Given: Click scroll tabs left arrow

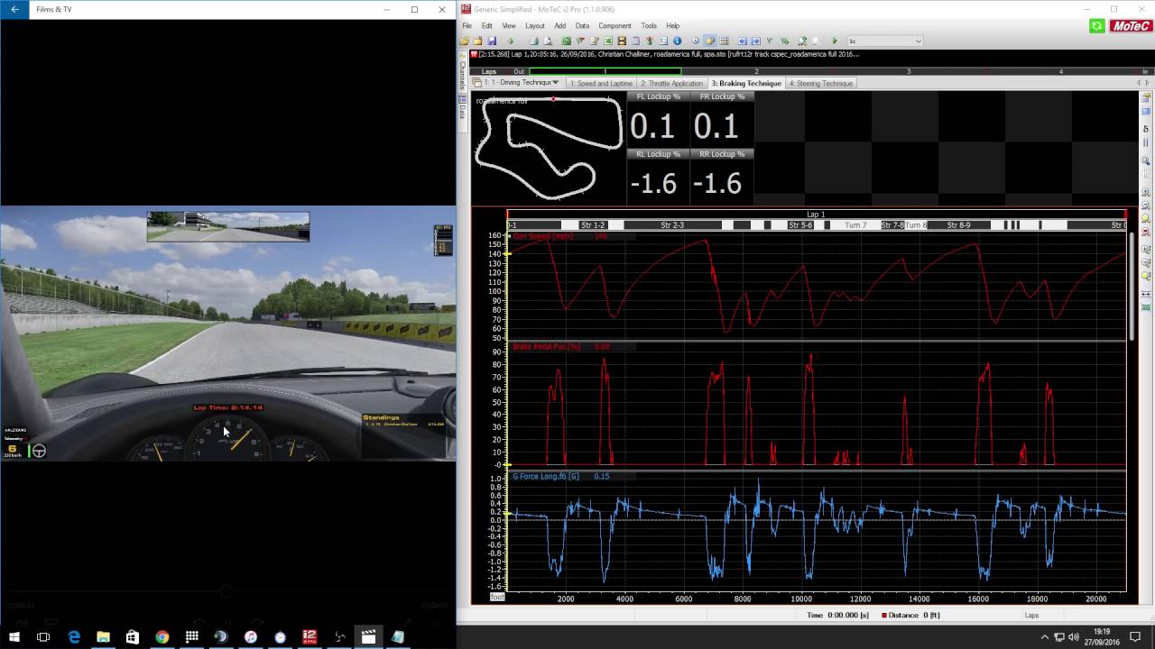Looking at the screenshot, I should coord(1137,83).
